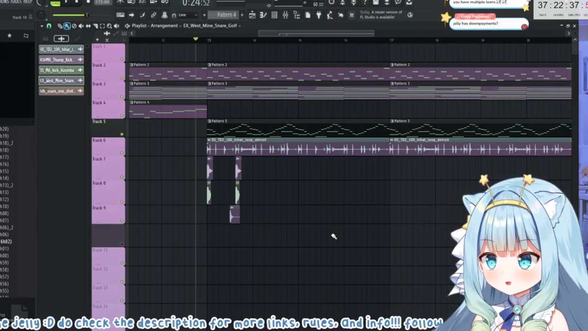
Task: Select the Slice tool in playlist toolbar
Action: pos(96,26)
